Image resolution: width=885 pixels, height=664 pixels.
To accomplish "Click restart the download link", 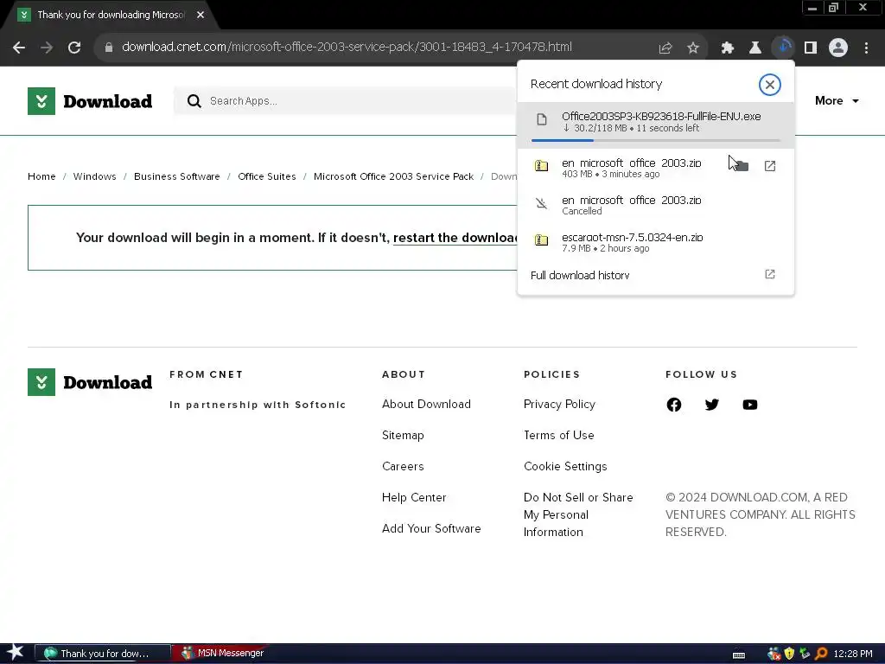I will (x=455, y=238).
